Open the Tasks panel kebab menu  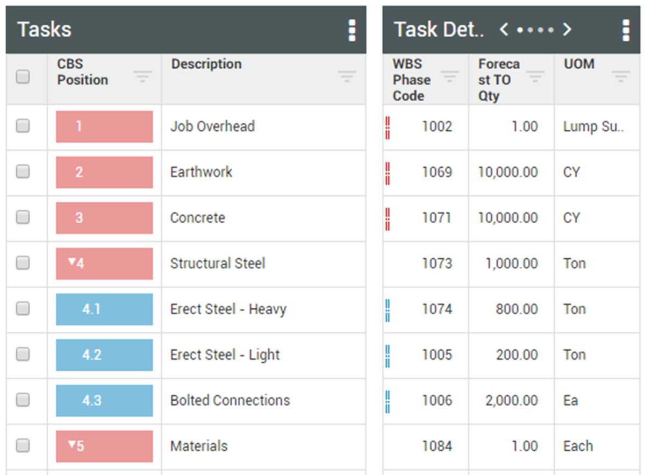(x=352, y=30)
